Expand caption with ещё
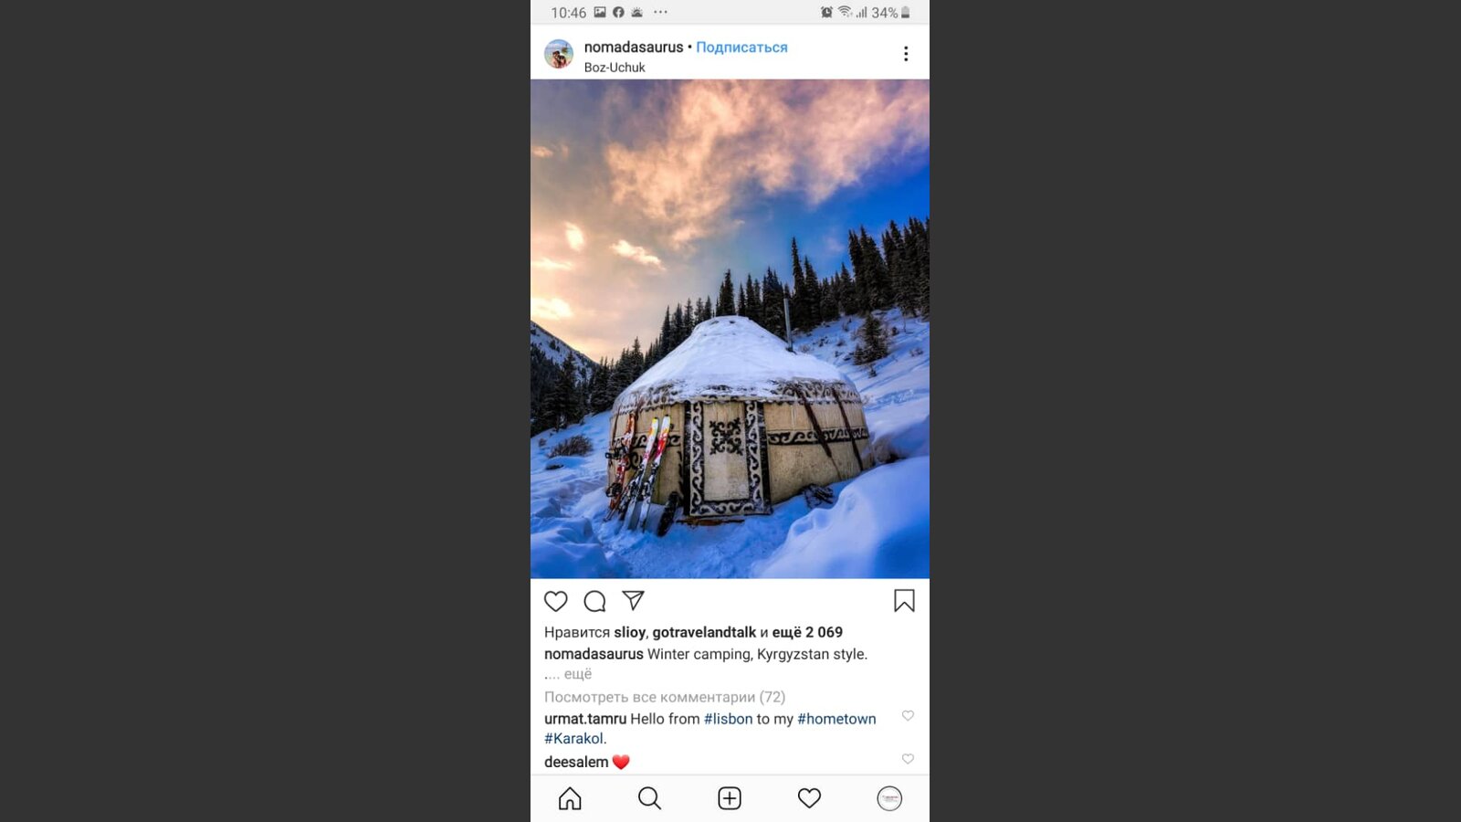The width and height of the screenshot is (1461, 822). click(x=578, y=674)
